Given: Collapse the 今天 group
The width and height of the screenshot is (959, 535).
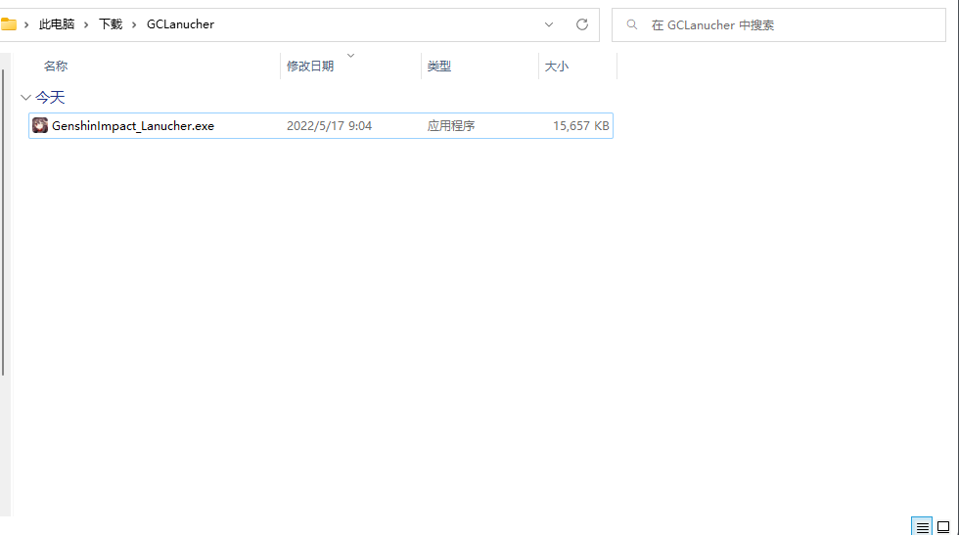Looking at the screenshot, I should click(x=25, y=97).
